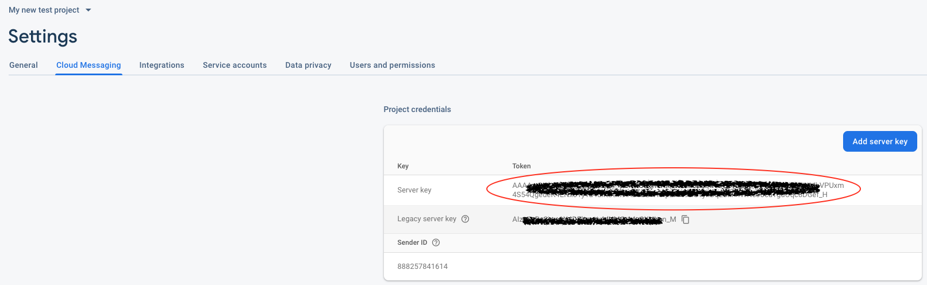Click the Add server key button
Image resolution: width=927 pixels, height=285 pixels.
[880, 141]
